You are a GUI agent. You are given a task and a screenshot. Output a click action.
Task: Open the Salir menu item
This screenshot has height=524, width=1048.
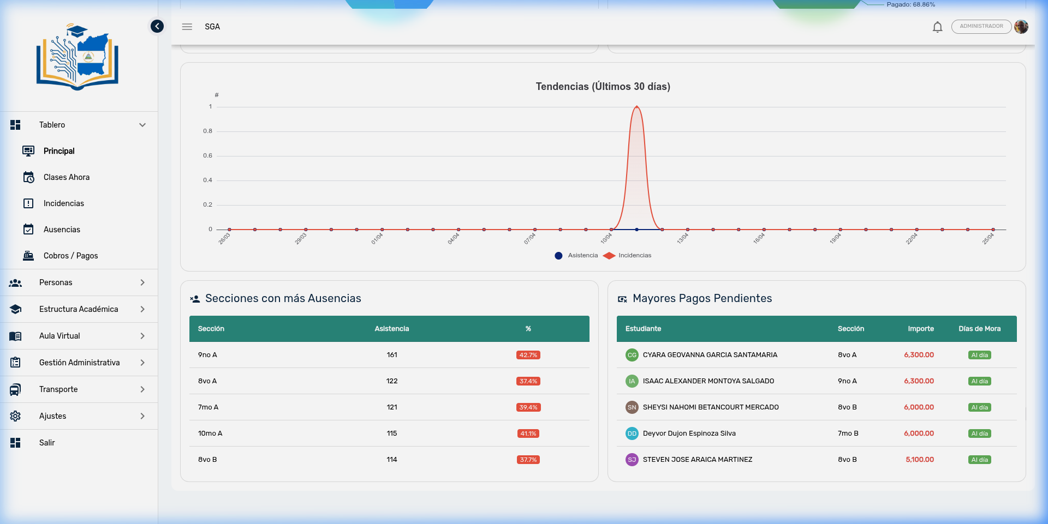tap(47, 443)
